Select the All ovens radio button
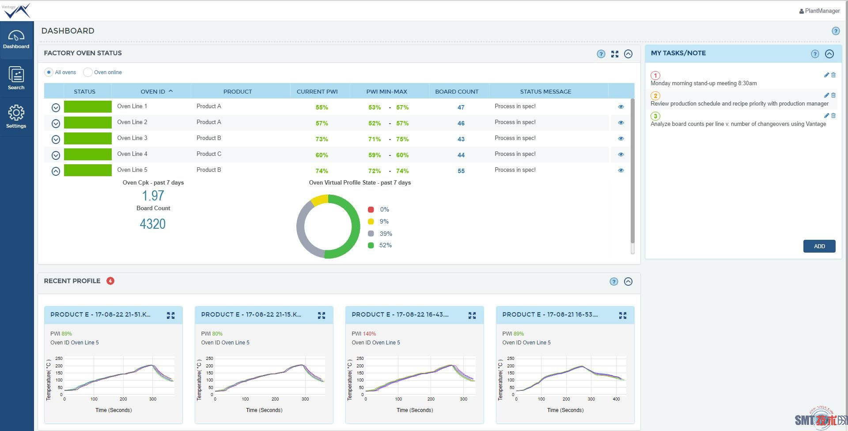Screen dimensions: 848x431 49,72
